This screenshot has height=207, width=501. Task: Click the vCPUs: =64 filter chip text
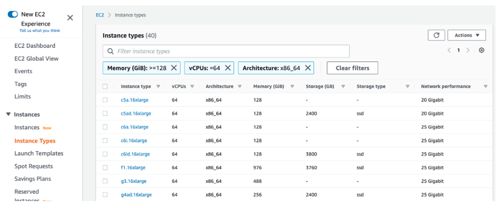tap(205, 68)
